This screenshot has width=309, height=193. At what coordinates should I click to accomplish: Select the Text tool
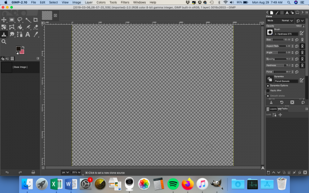(x=28, y=34)
